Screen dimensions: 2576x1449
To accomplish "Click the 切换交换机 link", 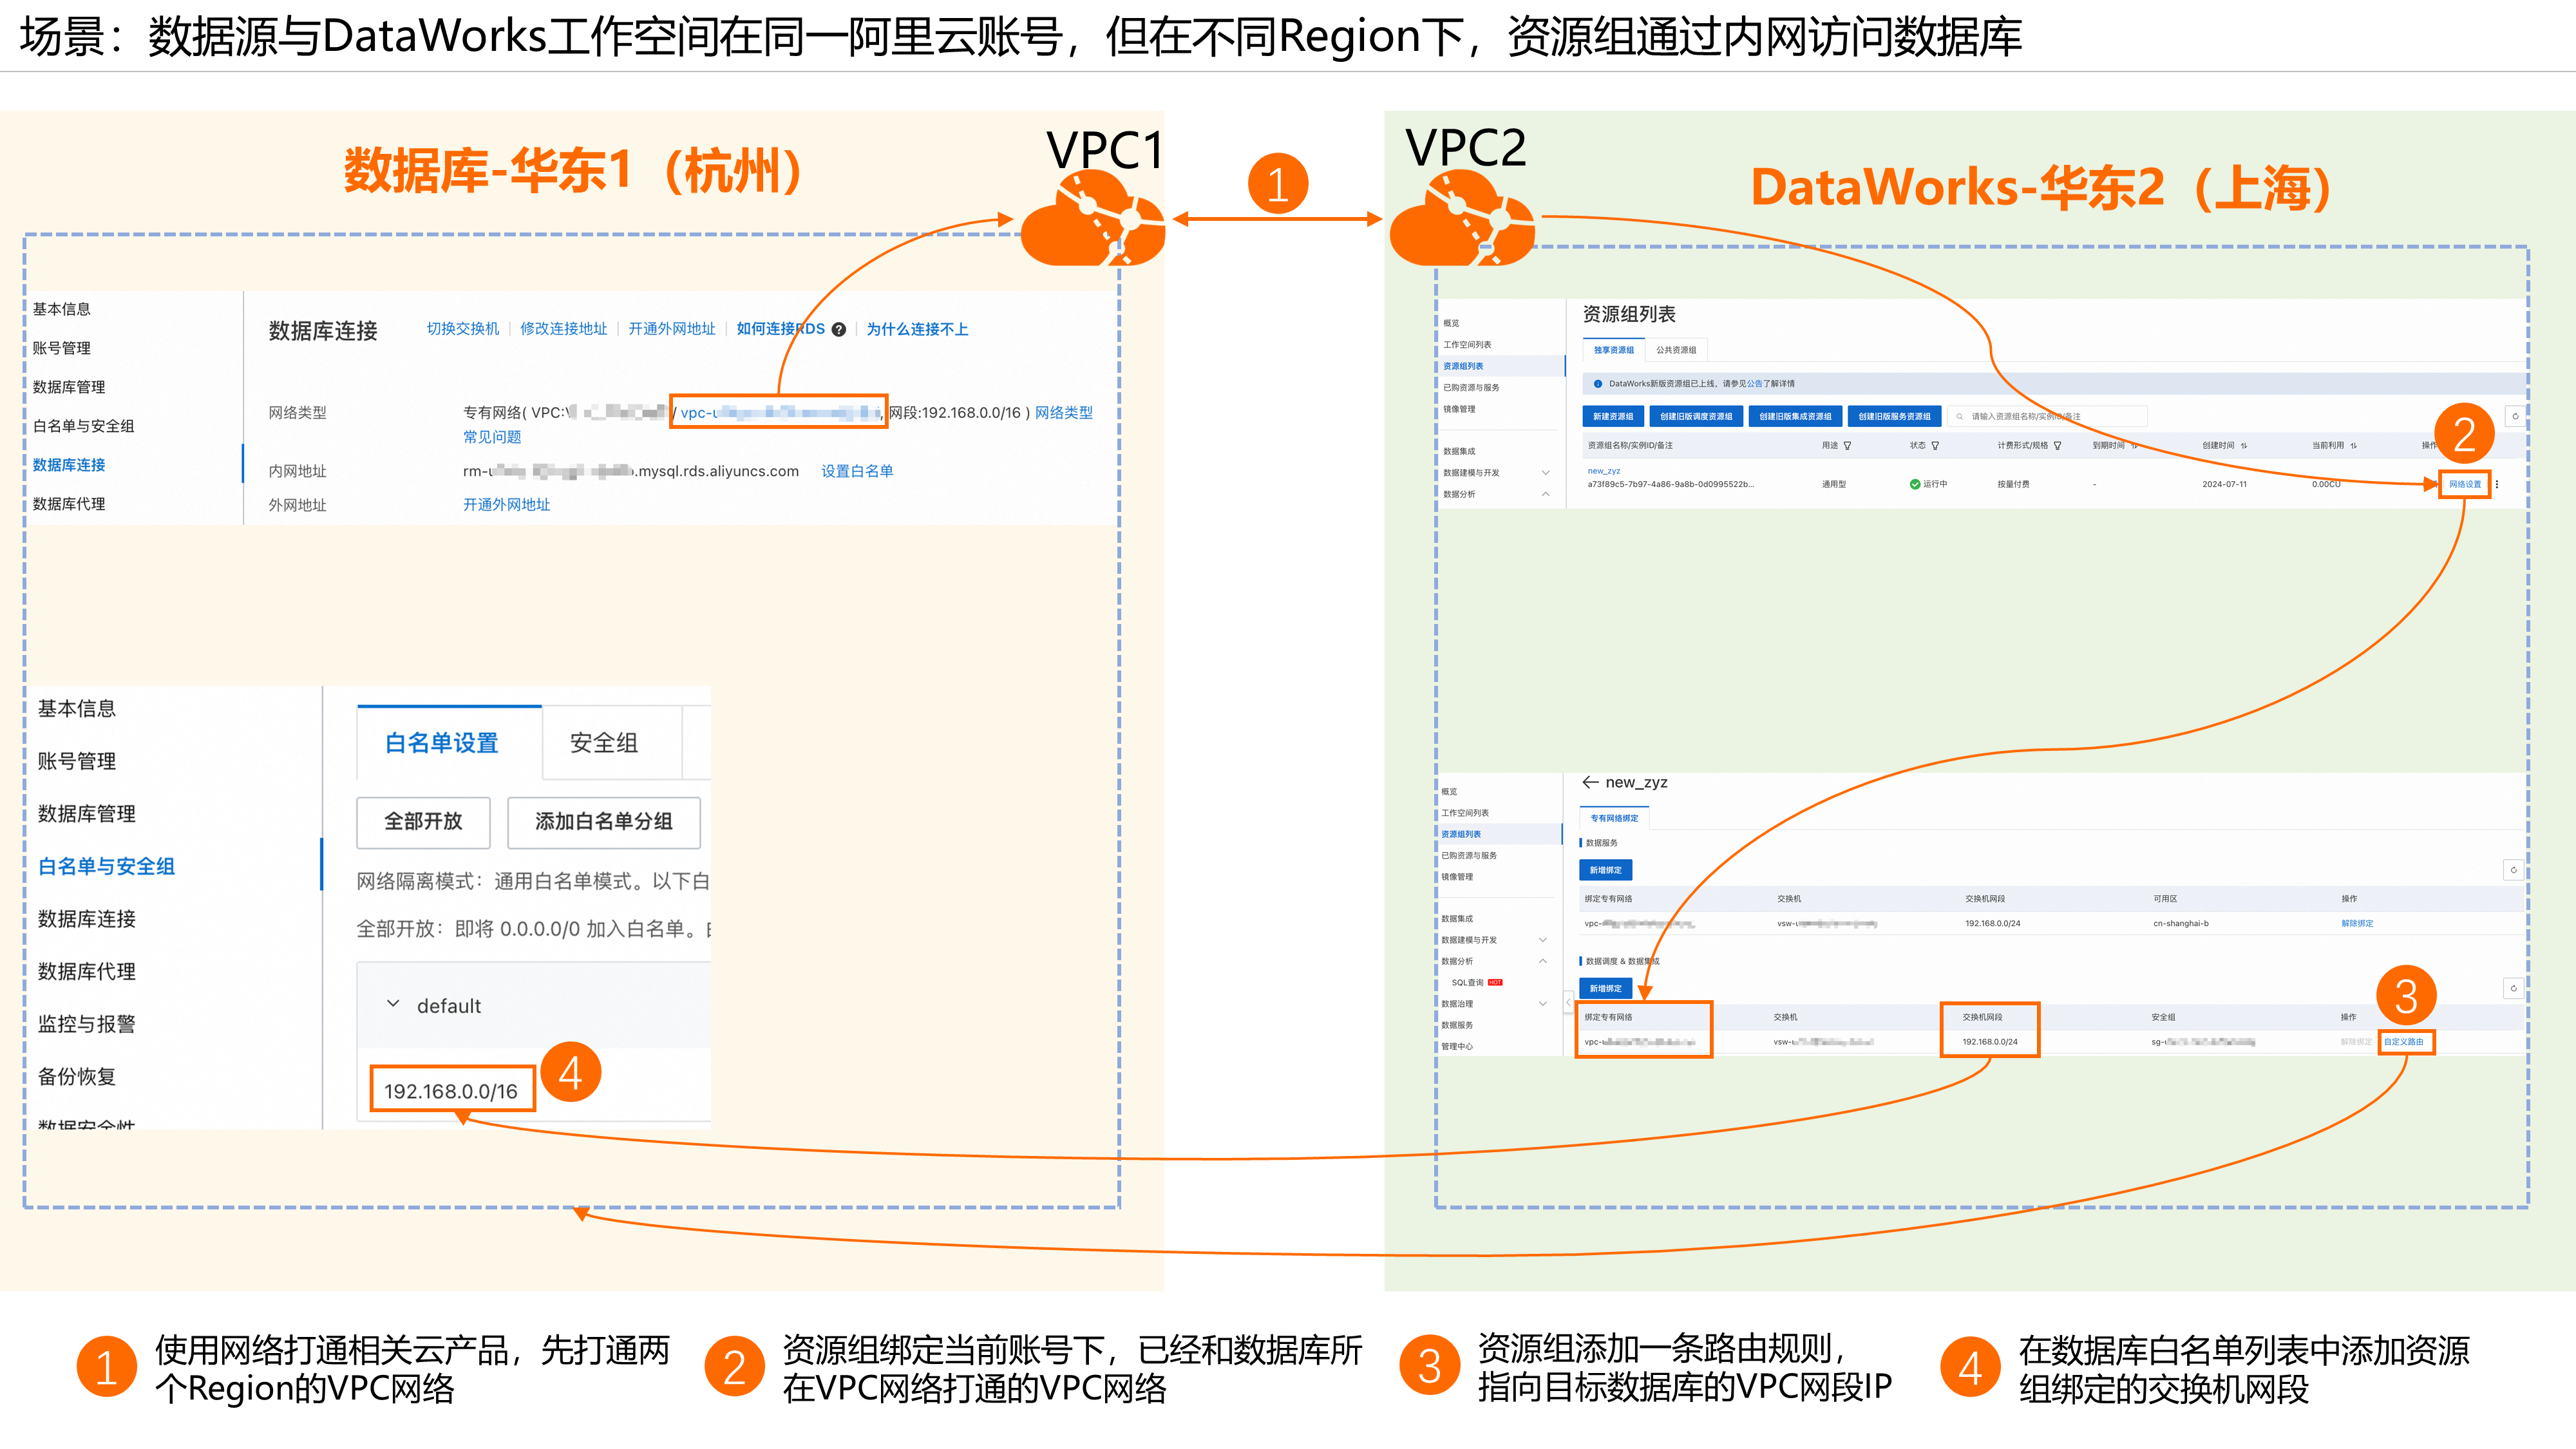I will pyautogui.click(x=463, y=329).
